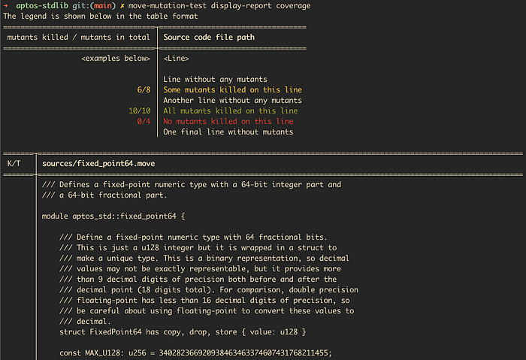Click the yellow ✗ git status symbol
This screenshot has width=526, height=360.
[113, 6]
